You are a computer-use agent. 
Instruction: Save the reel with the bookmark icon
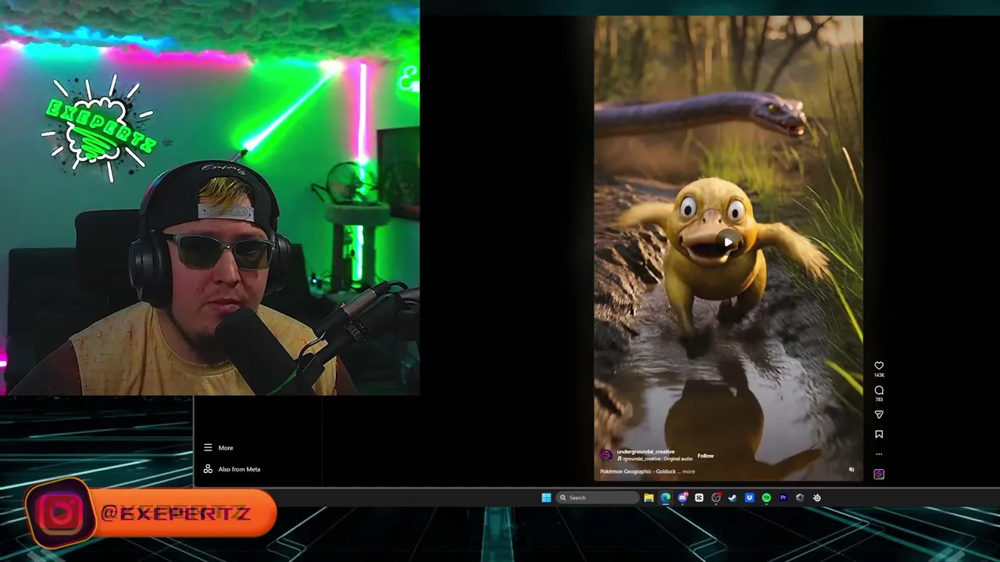point(879,434)
